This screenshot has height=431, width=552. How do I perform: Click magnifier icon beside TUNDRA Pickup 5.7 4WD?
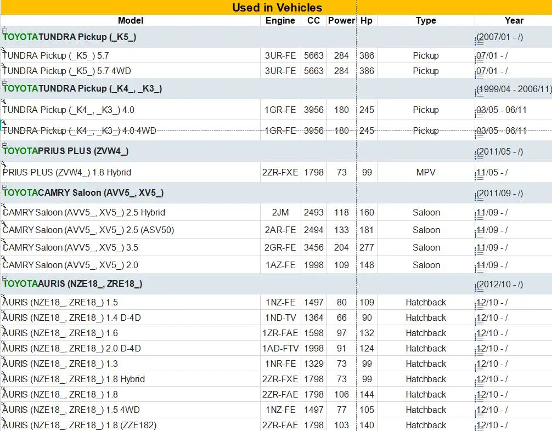[3, 65]
